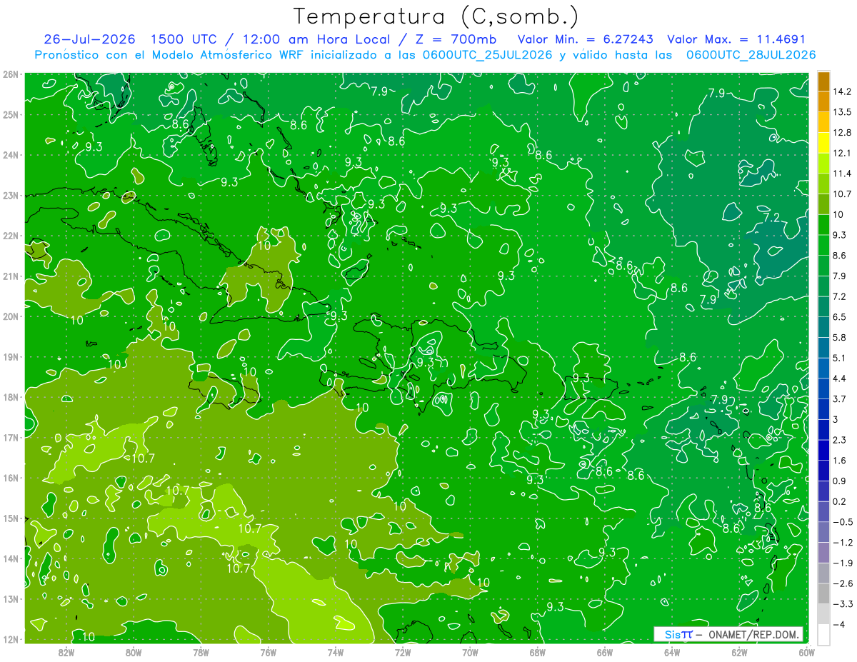Click the 26N latitude label
857x662 pixels.
click(x=11, y=74)
